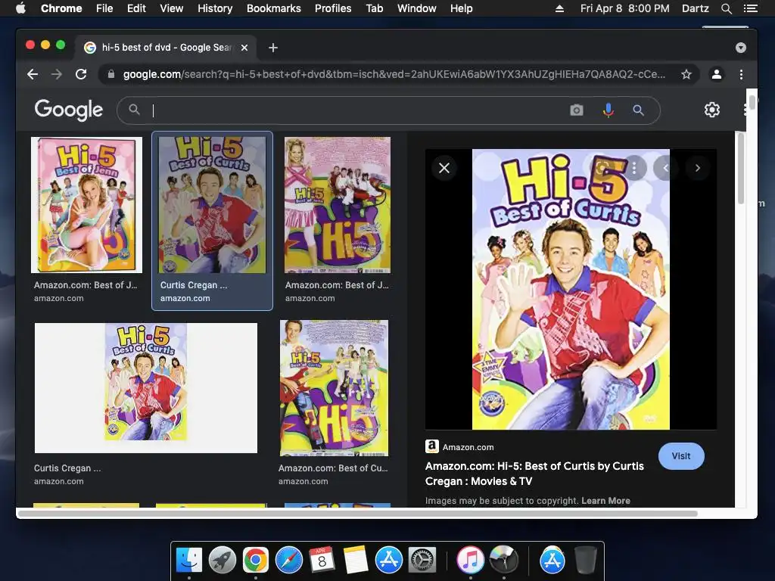
Task: Open the File menu
Action: 104,8
